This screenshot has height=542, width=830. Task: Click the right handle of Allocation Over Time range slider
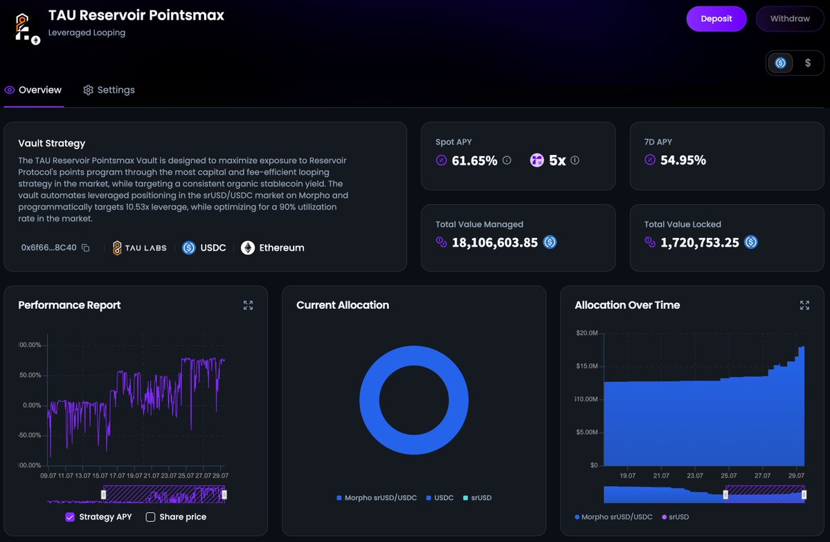(804, 494)
